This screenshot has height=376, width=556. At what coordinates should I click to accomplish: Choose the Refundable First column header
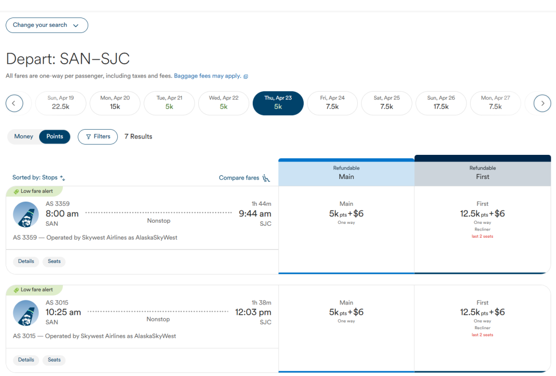[x=482, y=172]
